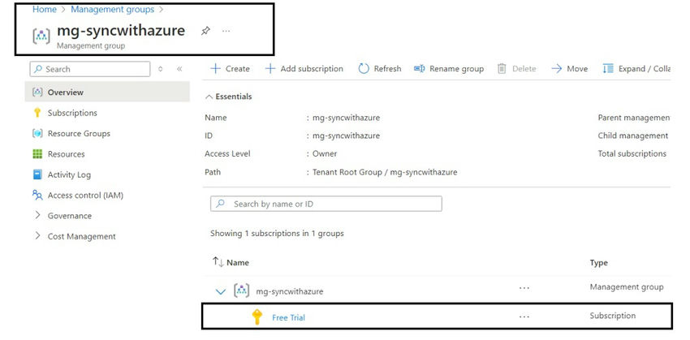Click the plus icon beside Add subscription

click(x=270, y=69)
